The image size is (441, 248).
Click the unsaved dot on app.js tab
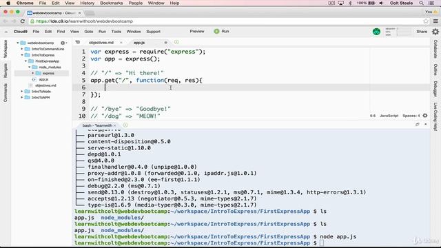165,43
